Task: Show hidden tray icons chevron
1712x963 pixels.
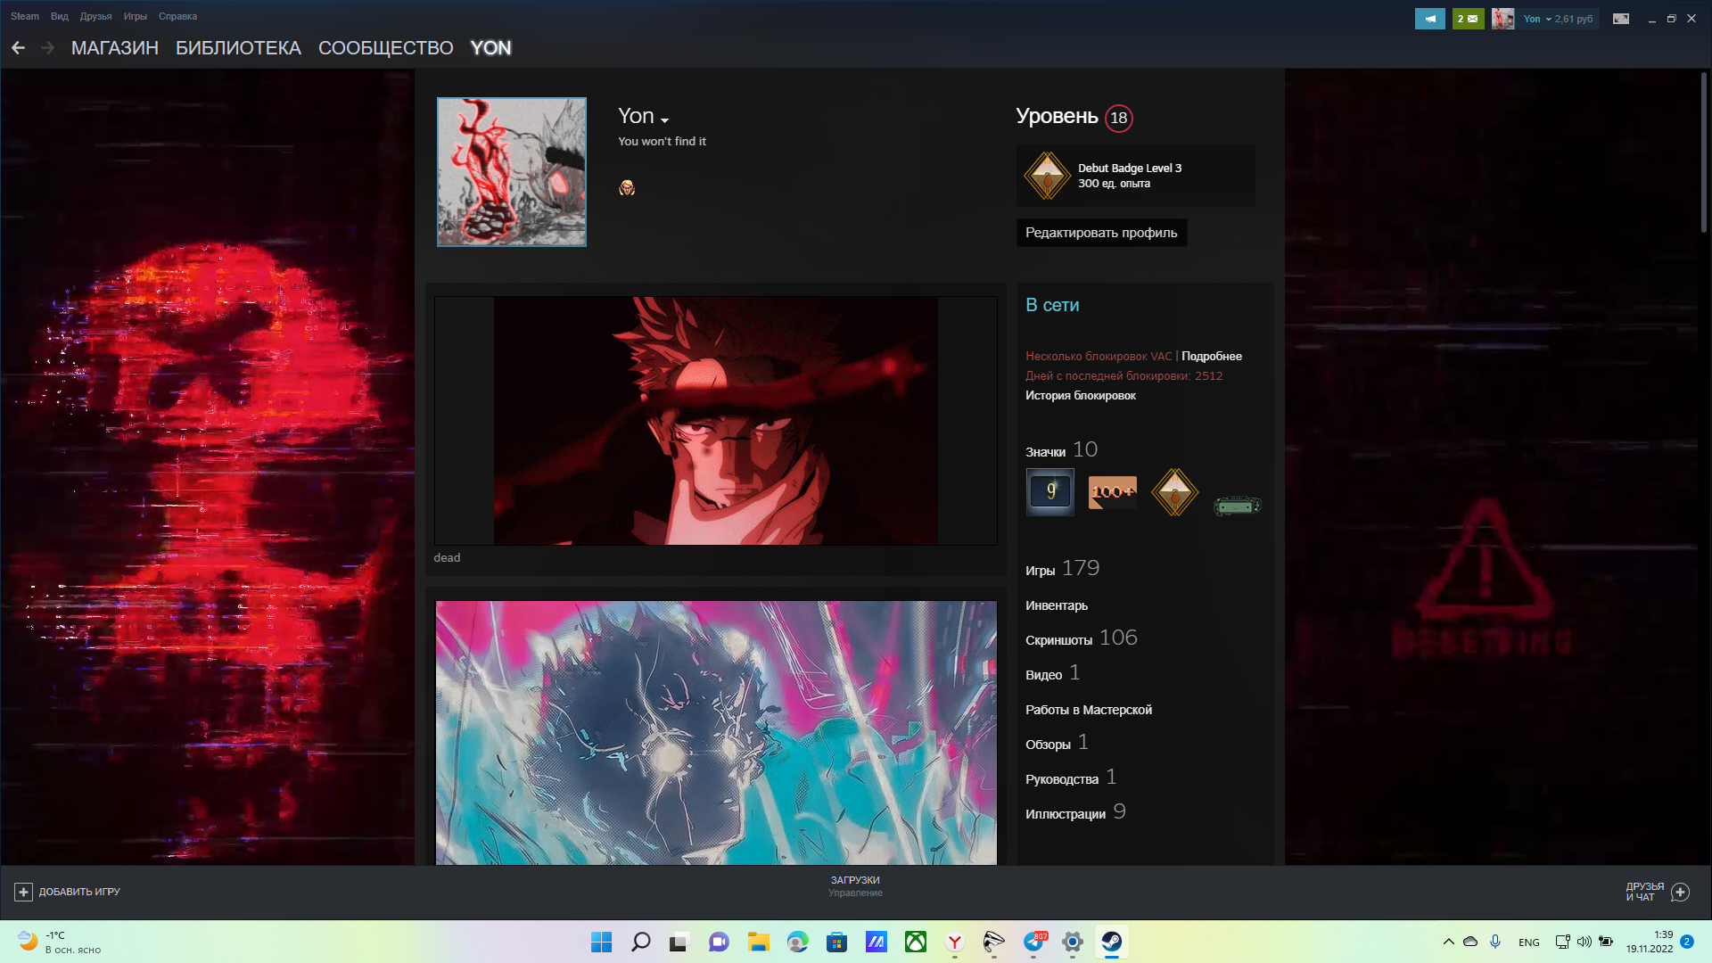Action: pos(1449,942)
